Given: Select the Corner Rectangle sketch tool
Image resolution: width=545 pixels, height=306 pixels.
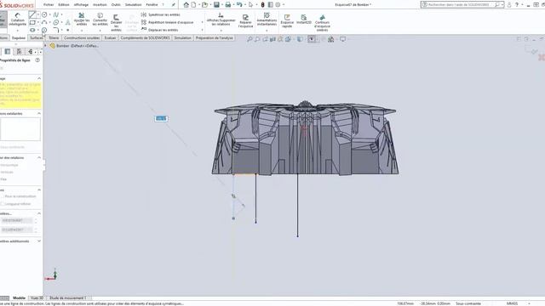Looking at the screenshot, I should click(x=32, y=23).
